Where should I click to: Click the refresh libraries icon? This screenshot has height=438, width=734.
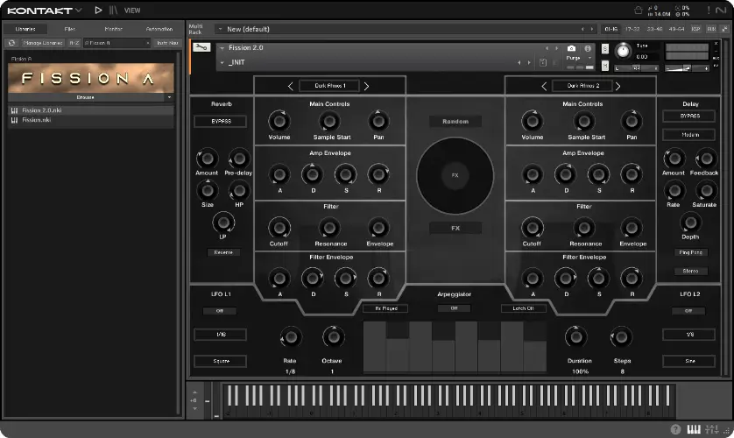coord(11,42)
